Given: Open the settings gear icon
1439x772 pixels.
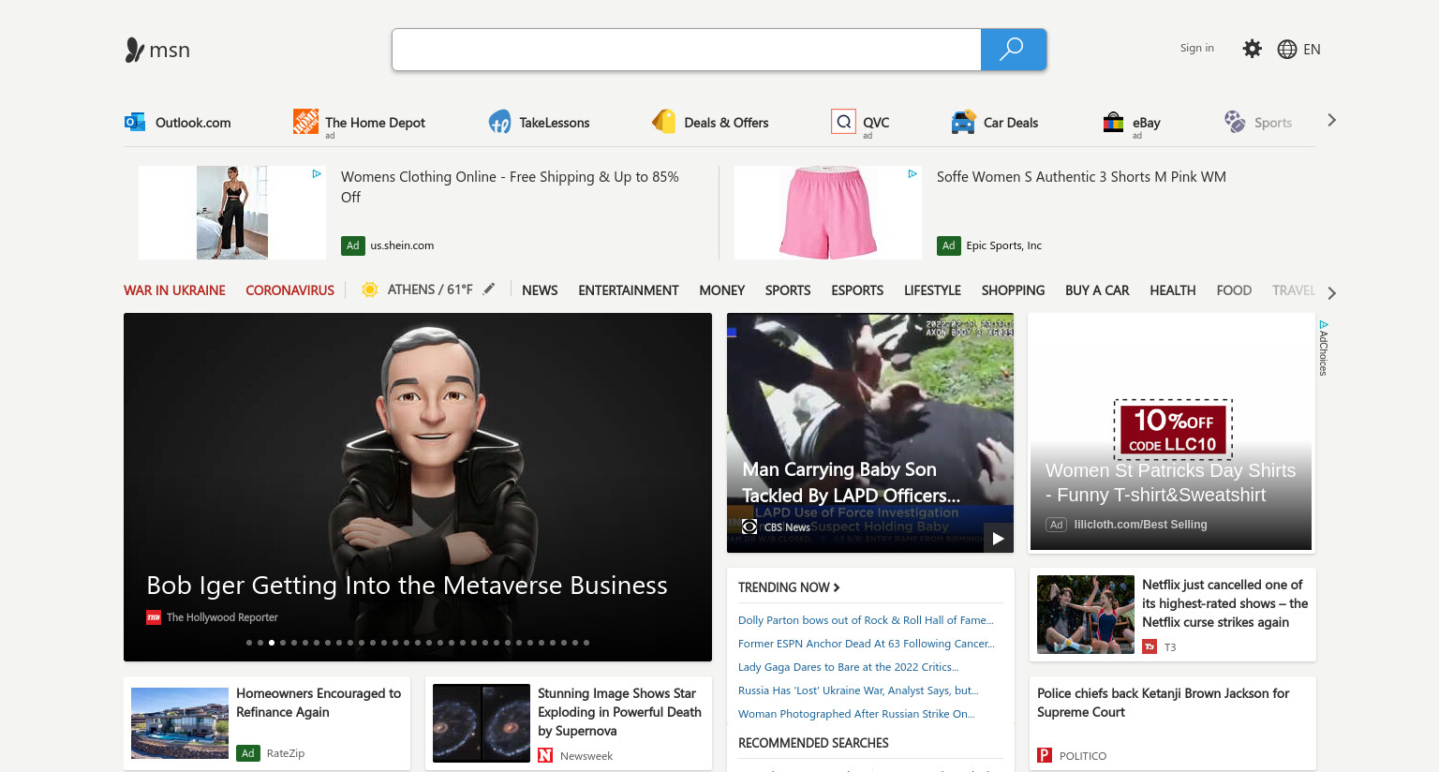Looking at the screenshot, I should (1252, 49).
